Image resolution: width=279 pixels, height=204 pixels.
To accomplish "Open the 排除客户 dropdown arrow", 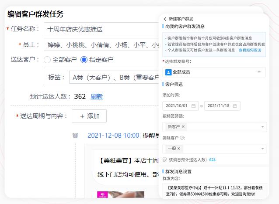I will point(262,149).
